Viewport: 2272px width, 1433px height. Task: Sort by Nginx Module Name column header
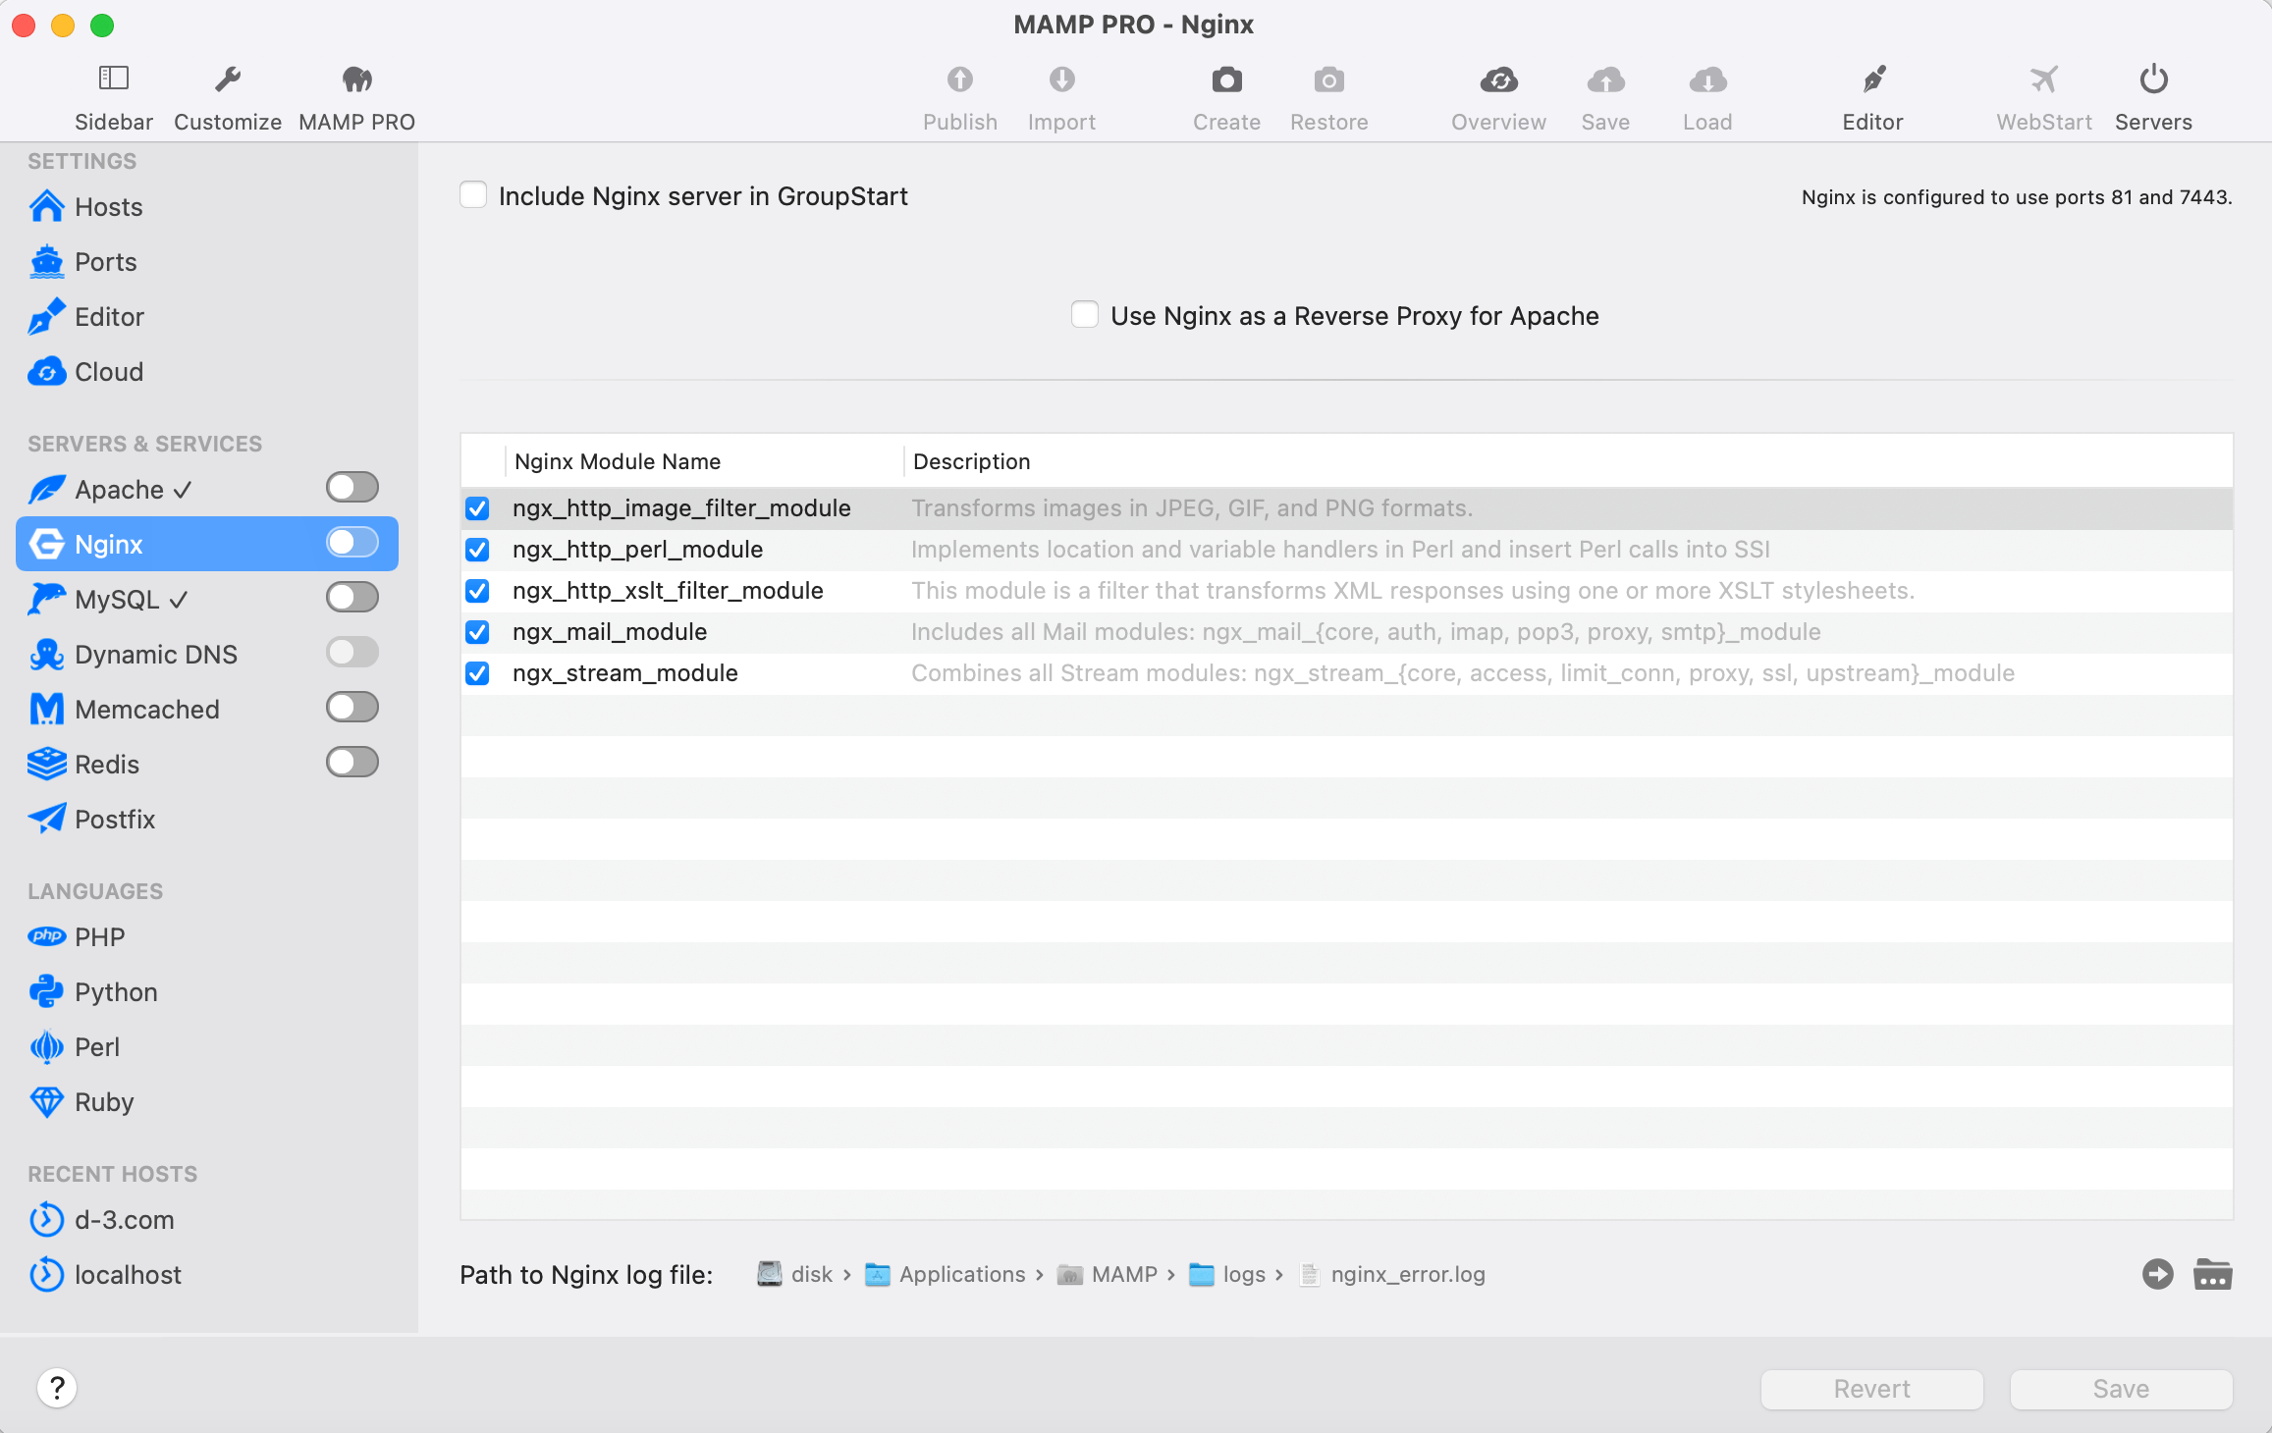coord(704,461)
